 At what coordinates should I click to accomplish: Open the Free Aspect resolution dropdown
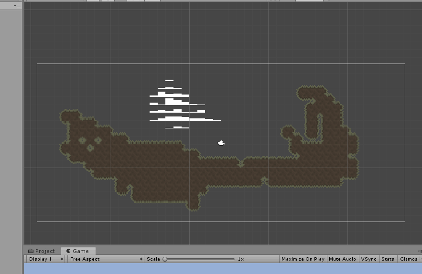click(x=106, y=259)
